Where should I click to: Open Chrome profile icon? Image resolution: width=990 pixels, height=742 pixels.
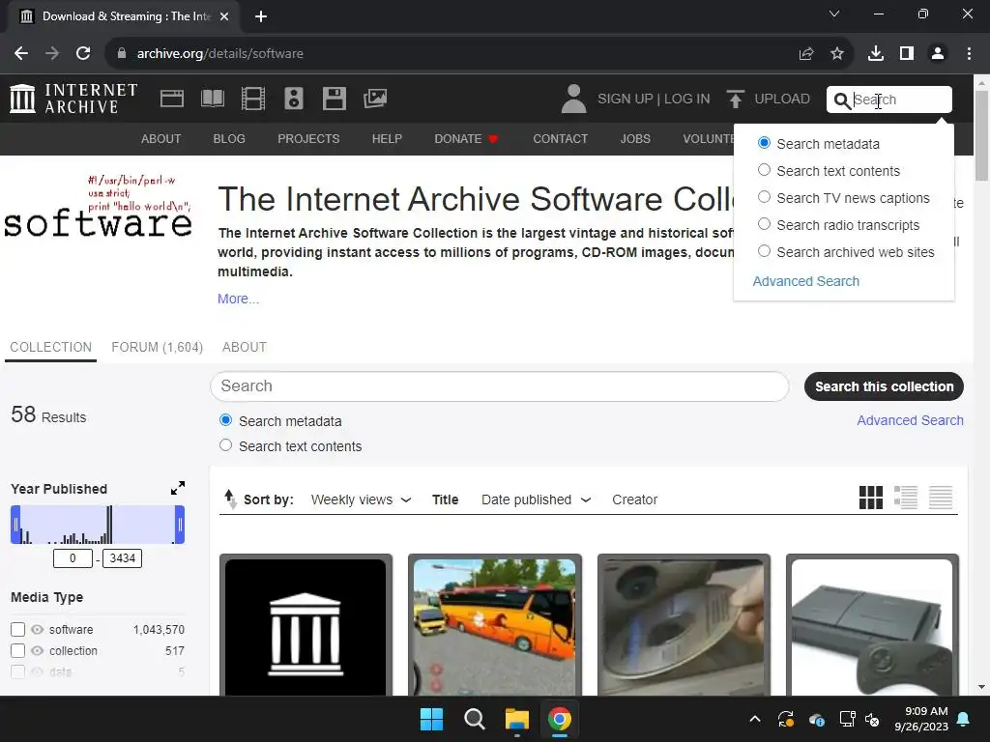(938, 54)
